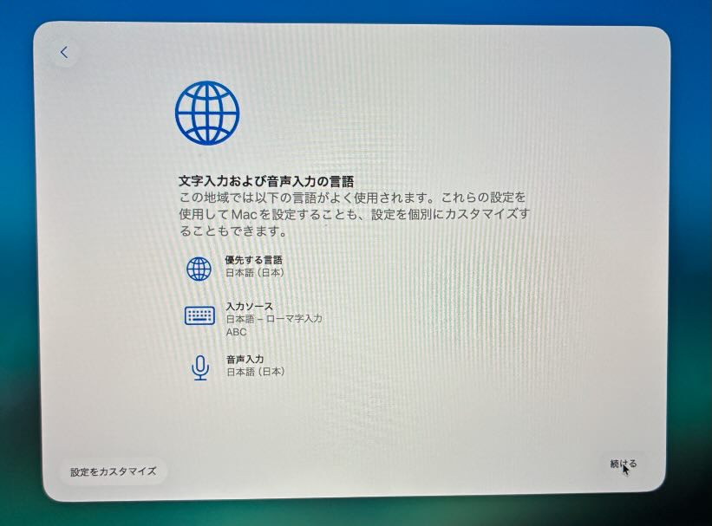The width and height of the screenshot is (712, 526).
Task: Click the 音声入力 label
Action: [245, 359]
